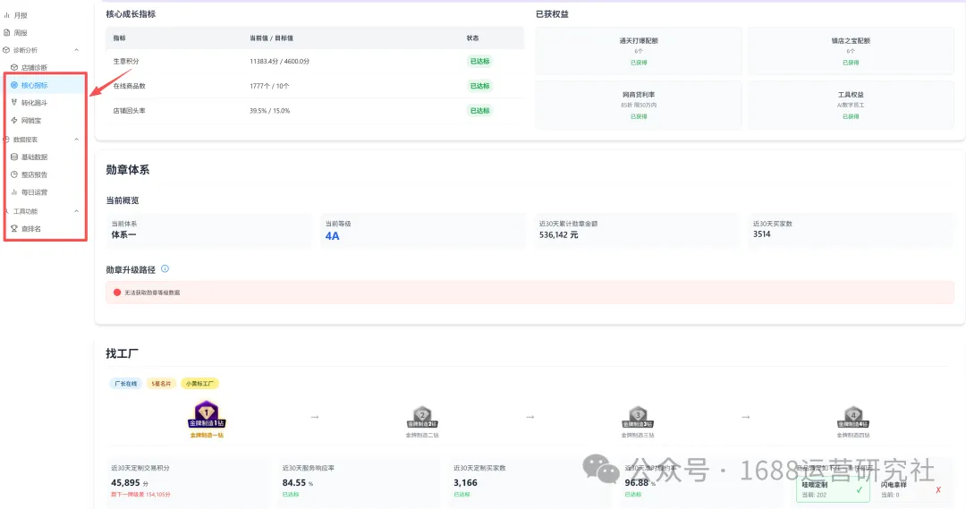The image size is (966, 509).
Task: Click the 3,166 custom buyers figure
Action: click(x=466, y=482)
